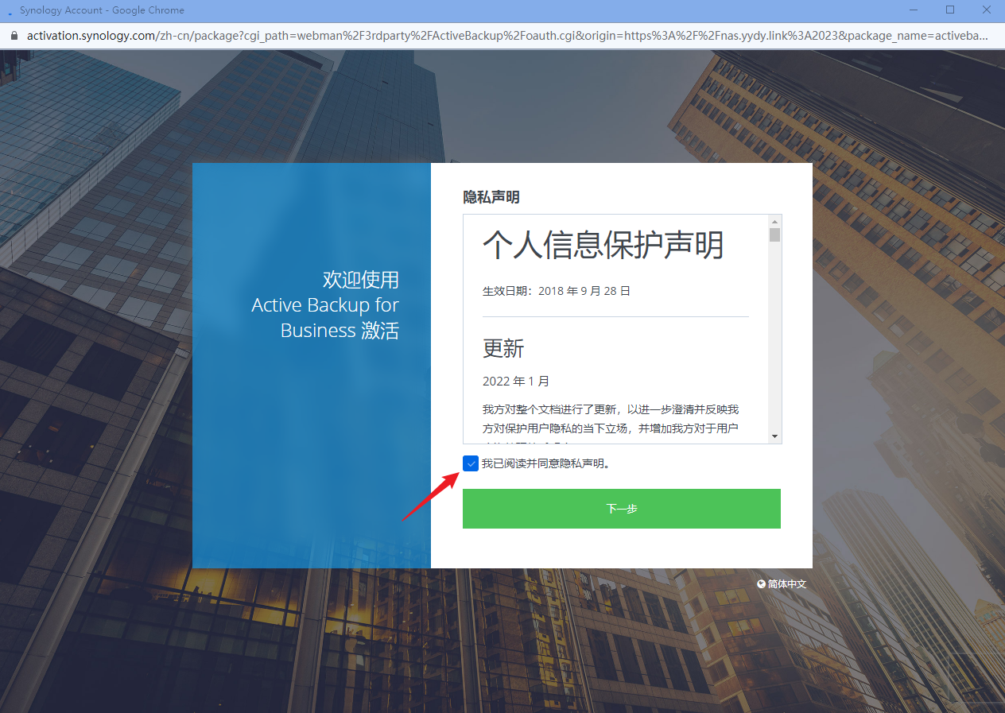Click the scroll-down arrow of the privacy statement
The image size is (1005, 713).
click(x=774, y=437)
